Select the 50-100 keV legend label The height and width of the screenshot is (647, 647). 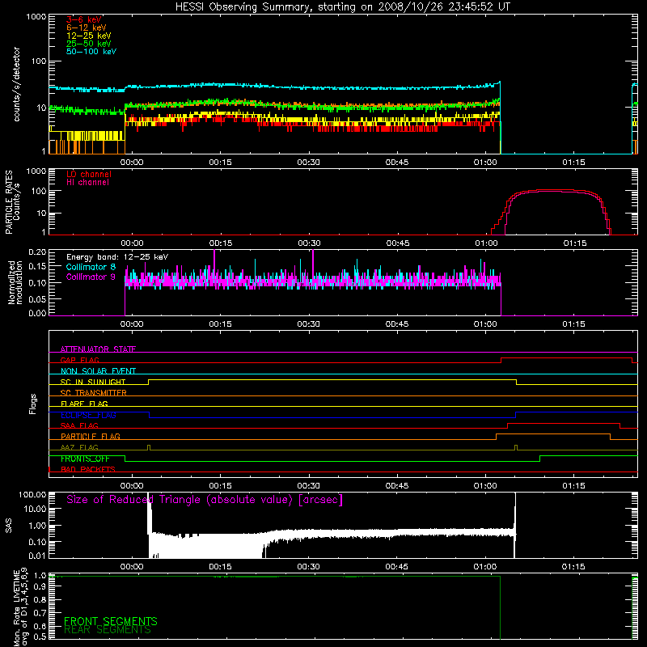(91, 52)
